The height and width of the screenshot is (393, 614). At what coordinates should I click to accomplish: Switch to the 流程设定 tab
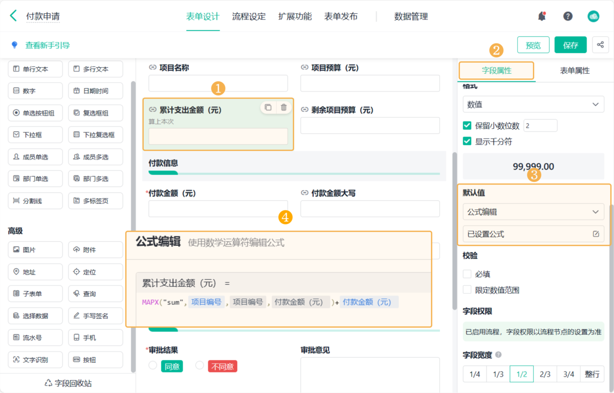(249, 16)
